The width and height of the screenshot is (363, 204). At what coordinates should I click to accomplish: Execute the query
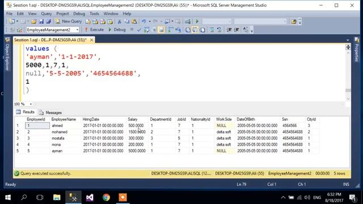(94, 30)
